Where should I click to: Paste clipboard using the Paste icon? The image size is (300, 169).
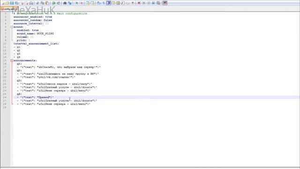point(47,3)
